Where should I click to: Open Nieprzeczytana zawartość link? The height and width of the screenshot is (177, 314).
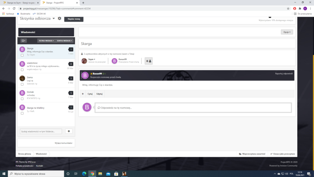[252, 154]
